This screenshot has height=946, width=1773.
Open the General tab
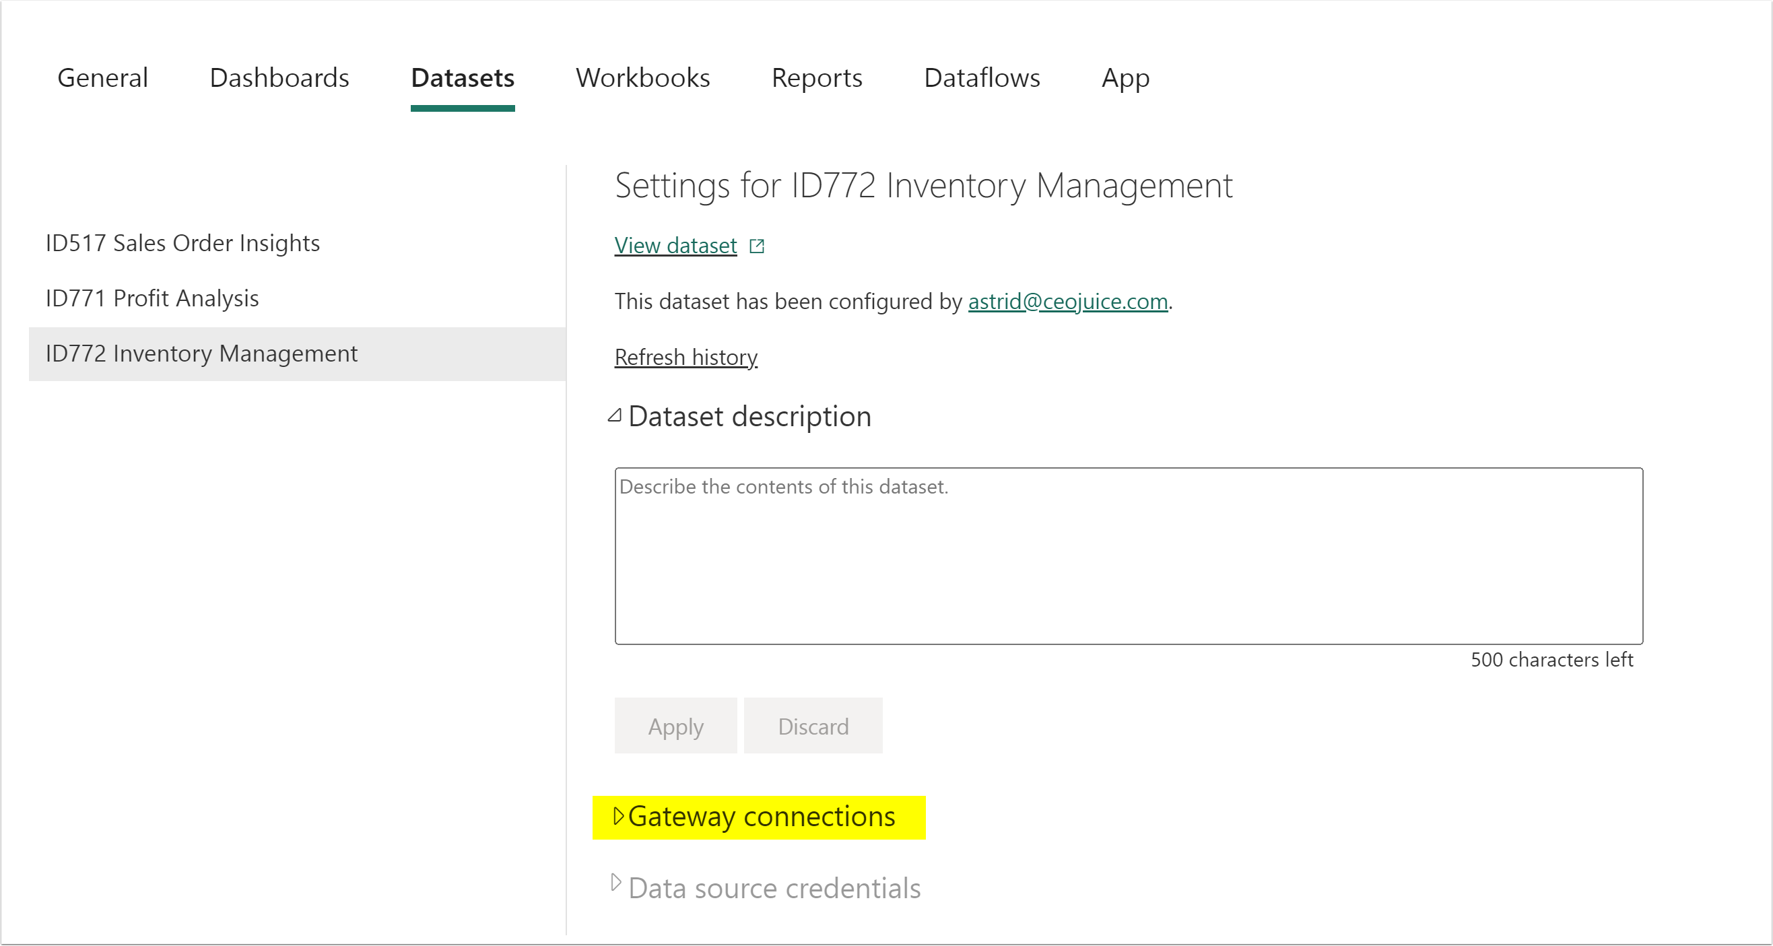coord(102,77)
